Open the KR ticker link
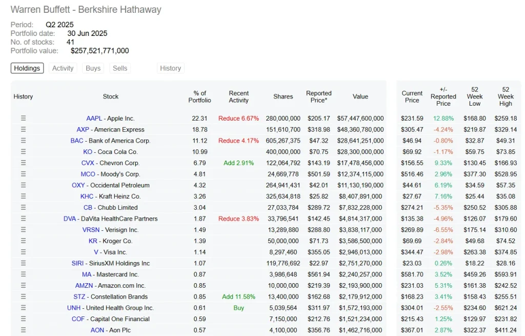This screenshot has width=525, height=336. coord(93,241)
